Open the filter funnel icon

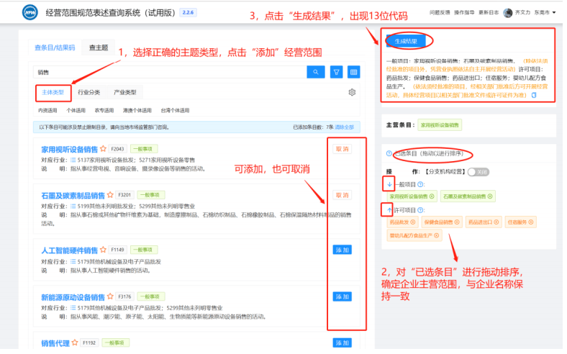click(x=336, y=72)
